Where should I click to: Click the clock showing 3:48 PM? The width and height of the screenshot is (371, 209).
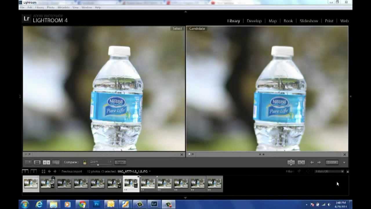coord(341,203)
